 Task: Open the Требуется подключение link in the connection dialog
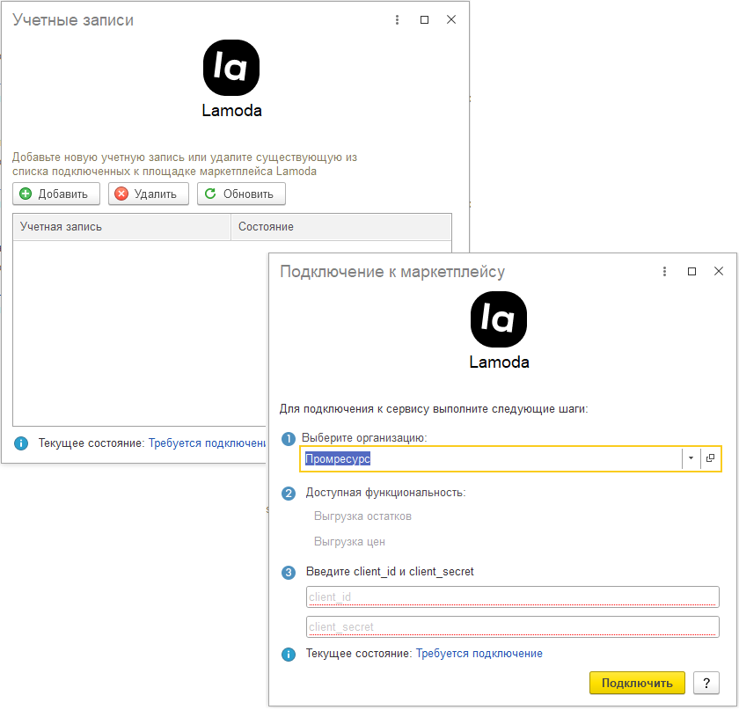point(479,654)
